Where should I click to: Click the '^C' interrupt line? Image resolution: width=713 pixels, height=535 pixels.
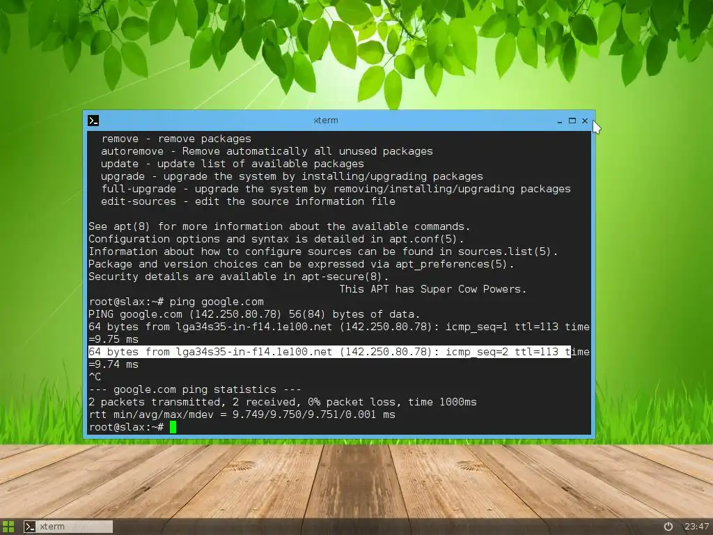(x=95, y=377)
